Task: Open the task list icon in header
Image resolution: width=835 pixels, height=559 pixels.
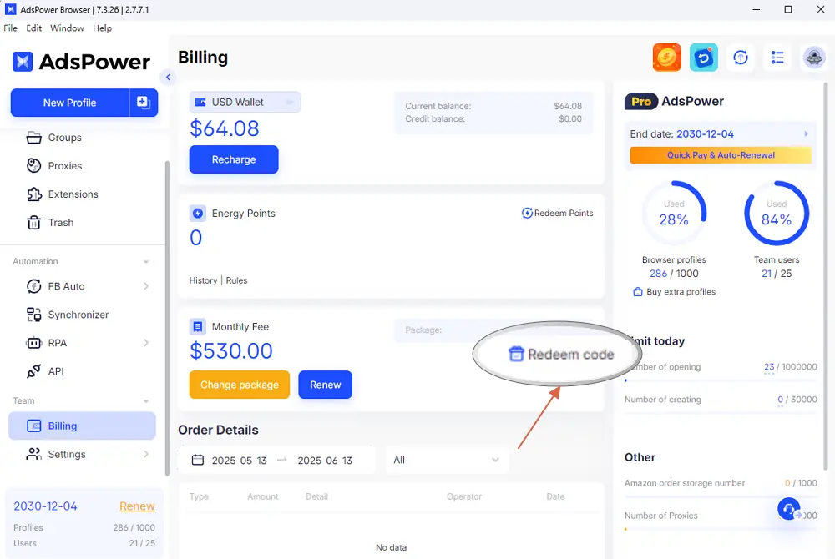Action: 777,57
